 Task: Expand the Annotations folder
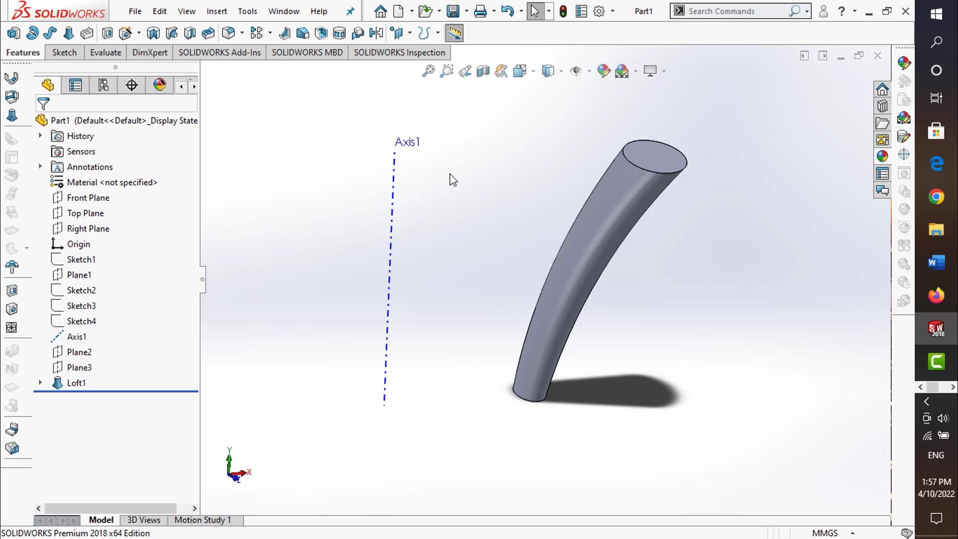40,167
